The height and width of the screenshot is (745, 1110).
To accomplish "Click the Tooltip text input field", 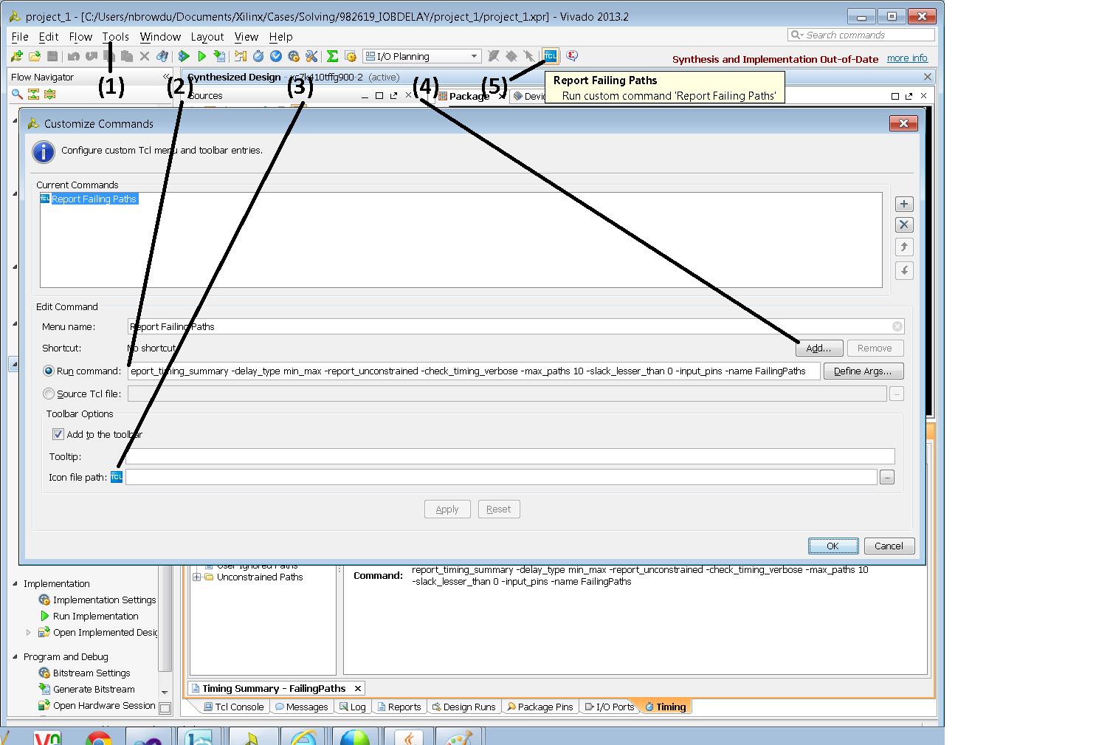I will pos(509,456).
